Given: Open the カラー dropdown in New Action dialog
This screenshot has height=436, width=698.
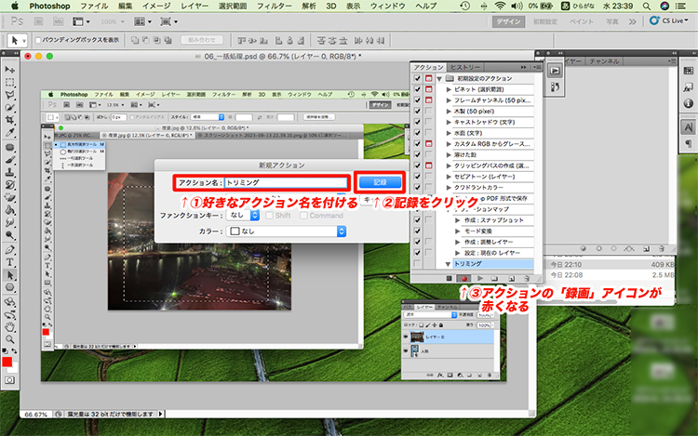Looking at the screenshot, I should (287, 231).
